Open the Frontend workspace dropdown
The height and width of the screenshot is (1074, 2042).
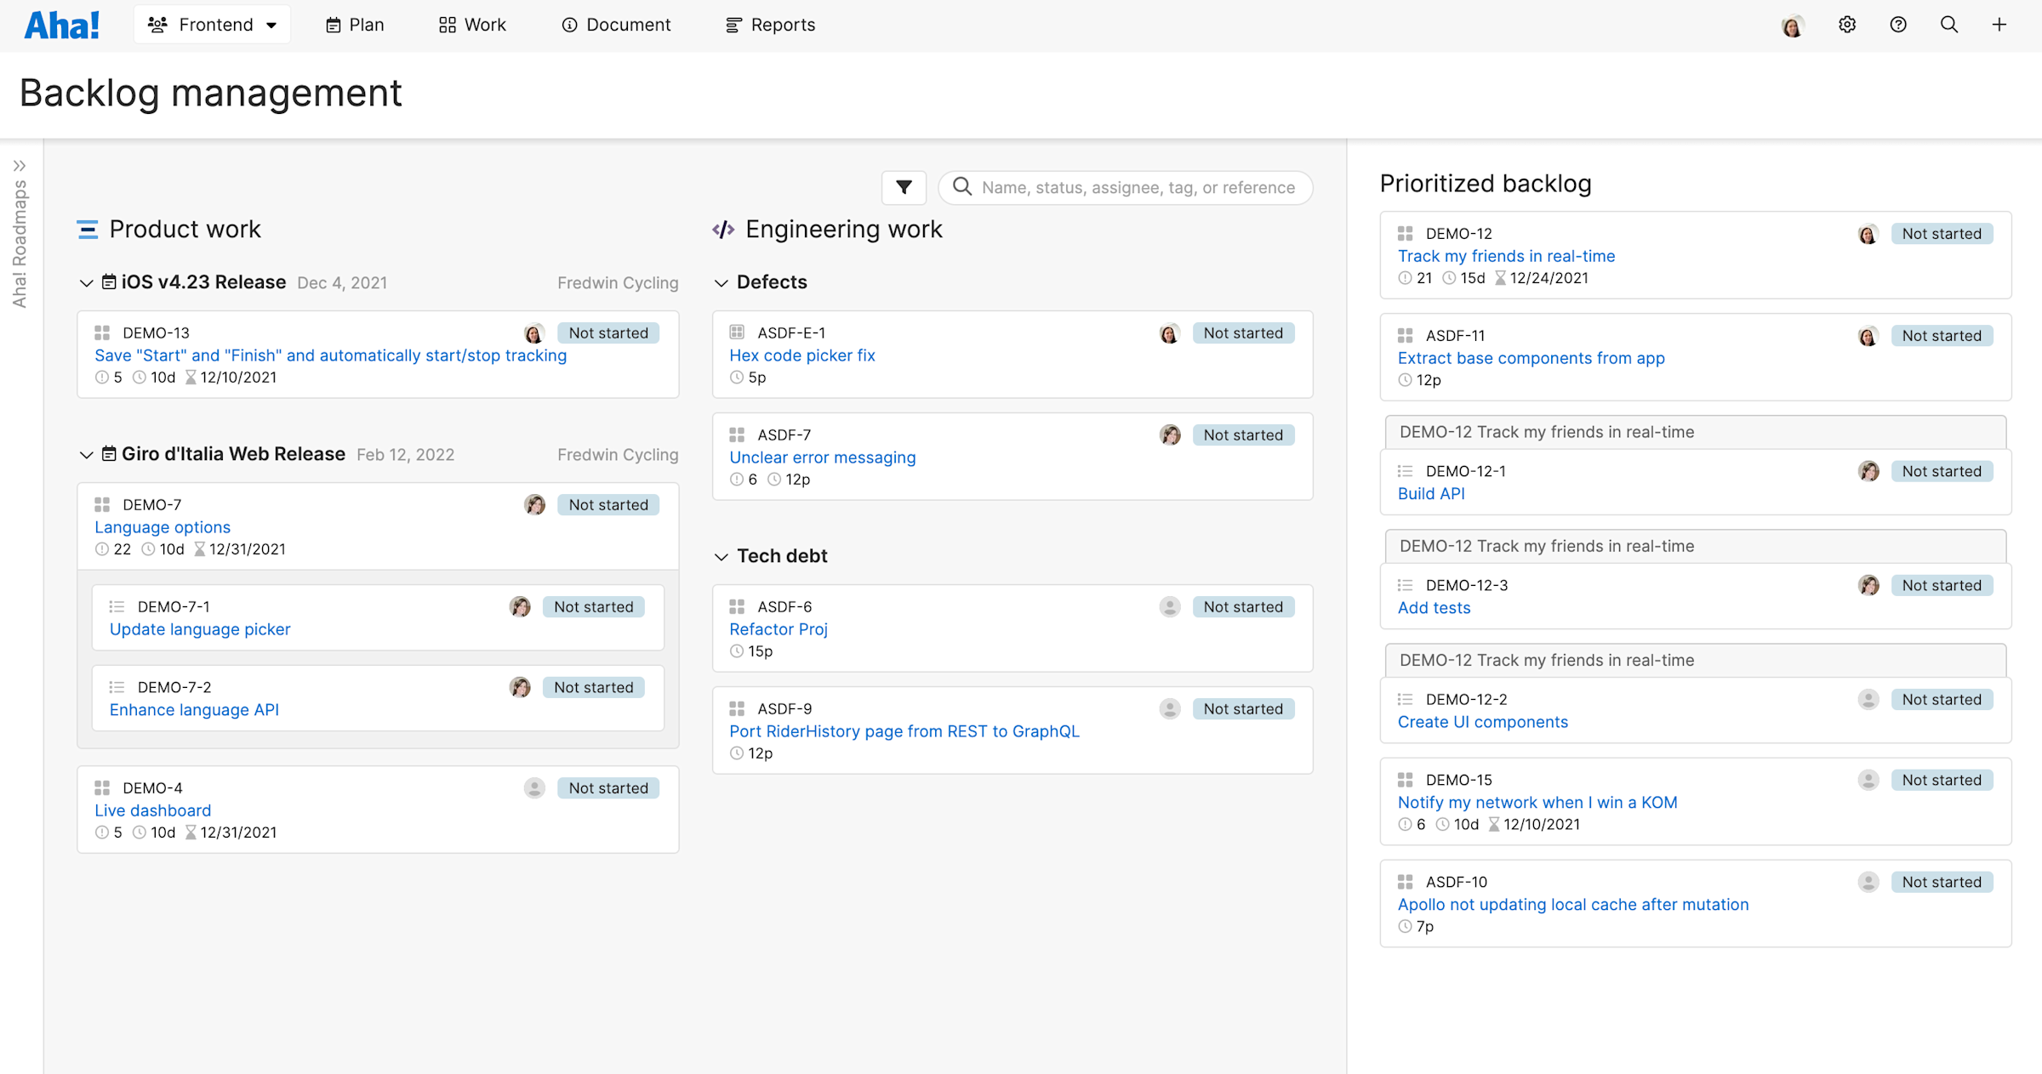(x=212, y=24)
